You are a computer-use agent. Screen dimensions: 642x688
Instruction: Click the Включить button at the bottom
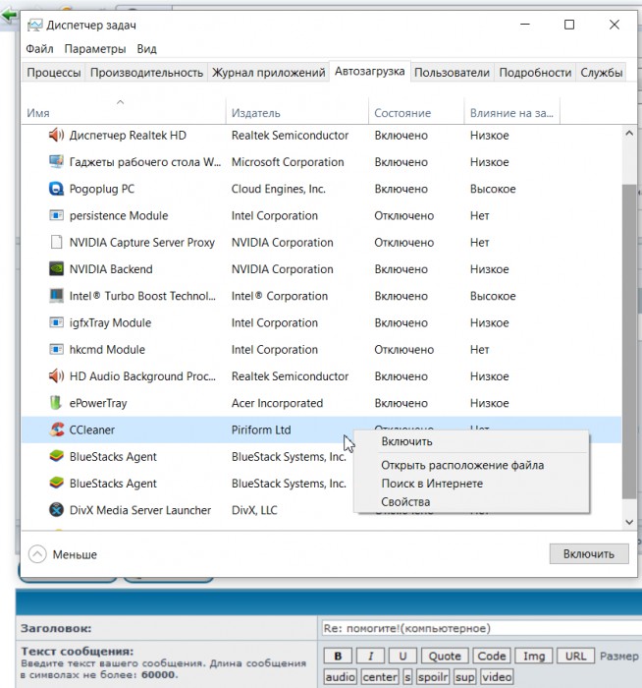[589, 553]
